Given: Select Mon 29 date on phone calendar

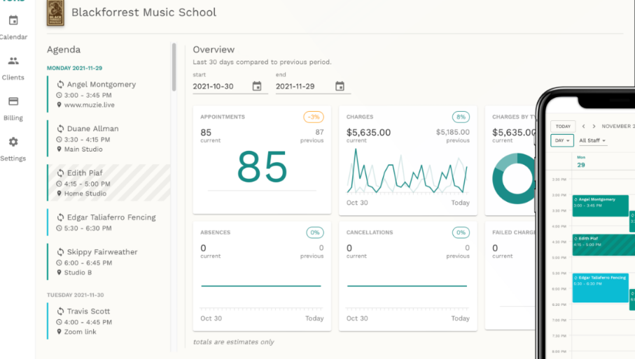Looking at the screenshot, I should (581, 162).
